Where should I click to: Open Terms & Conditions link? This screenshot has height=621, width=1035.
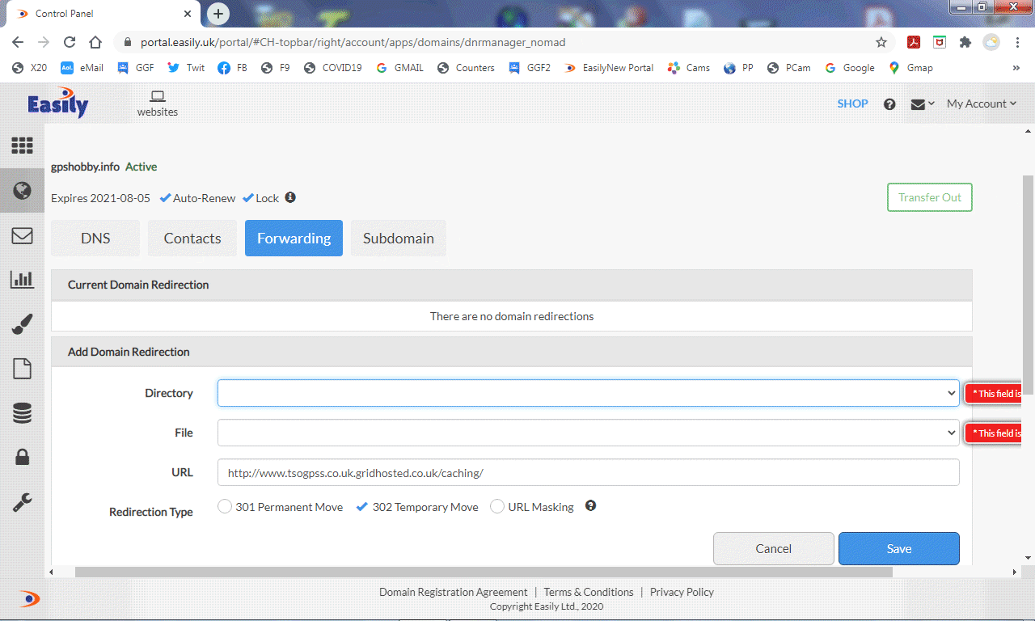[589, 592]
